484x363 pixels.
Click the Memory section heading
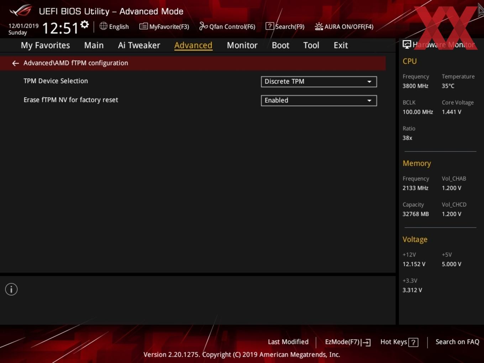(417, 163)
